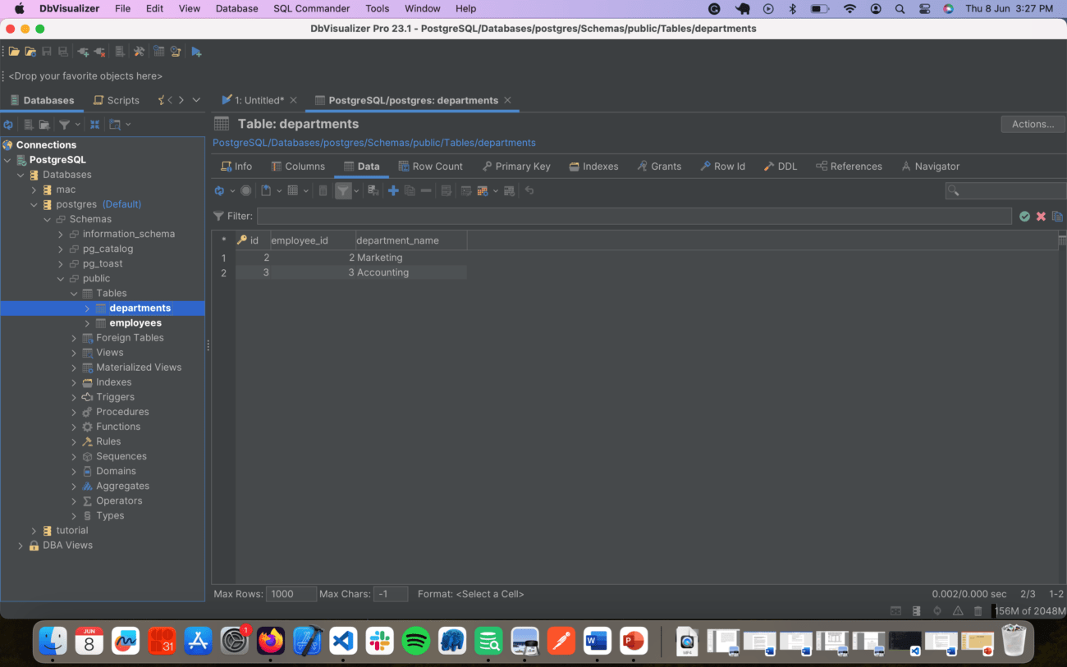Viewport: 1067px width, 667px height.
Task: Open the SQL Commander menu
Action: pyautogui.click(x=311, y=8)
